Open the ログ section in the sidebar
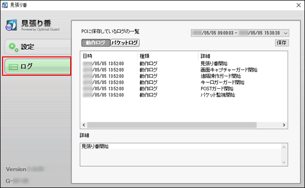 click(37, 66)
